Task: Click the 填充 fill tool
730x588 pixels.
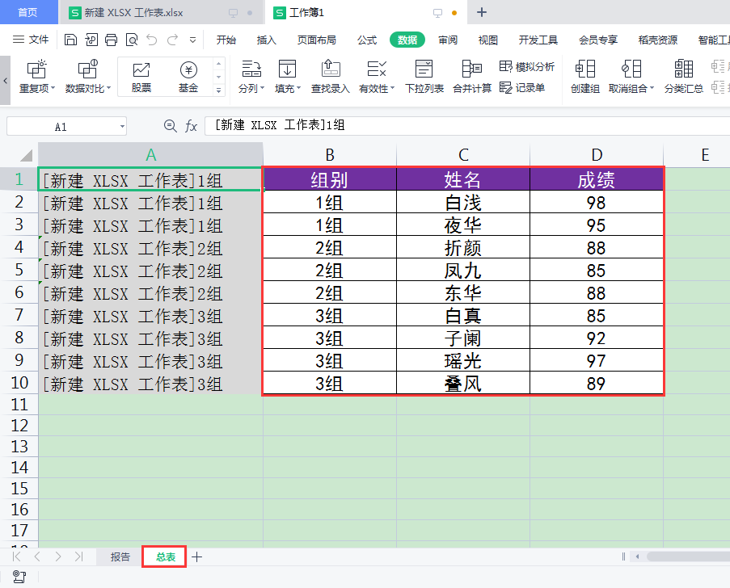Action: coord(287,76)
